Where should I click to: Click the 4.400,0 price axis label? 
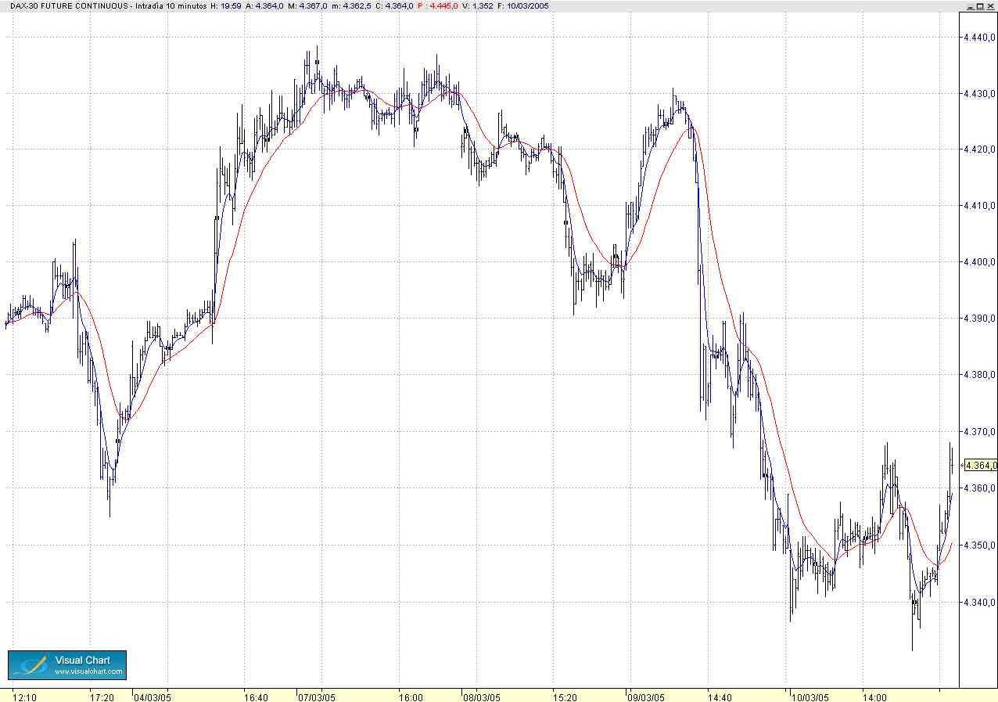click(979, 262)
